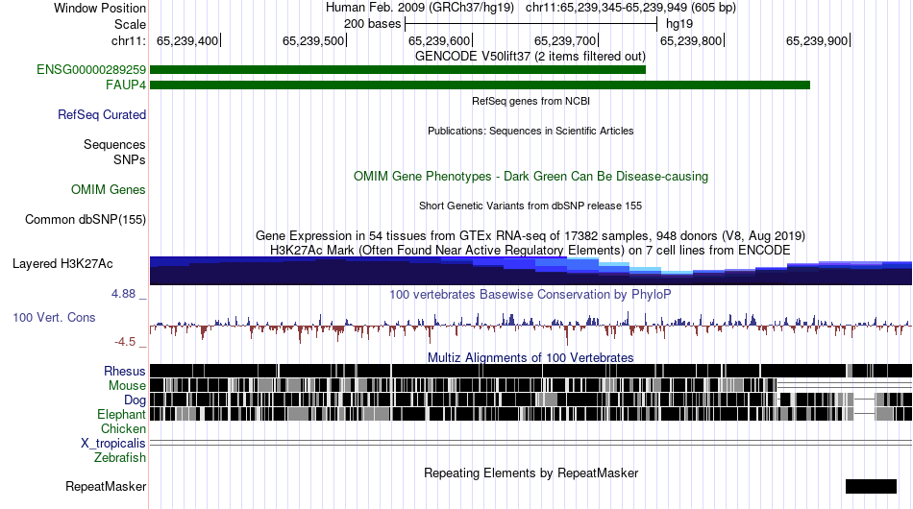Click the Dog alignment label
The width and height of the screenshot is (913, 509).
pyautogui.click(x=135, y=400)
